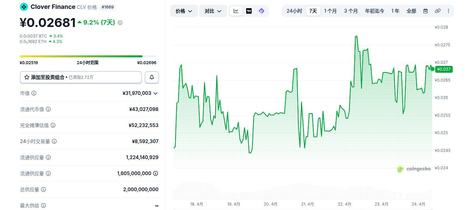Image resolution: width=465 pixels, height=210 pixels.
Task: Select the 全部 time range
Action: (x=411, y=11)
